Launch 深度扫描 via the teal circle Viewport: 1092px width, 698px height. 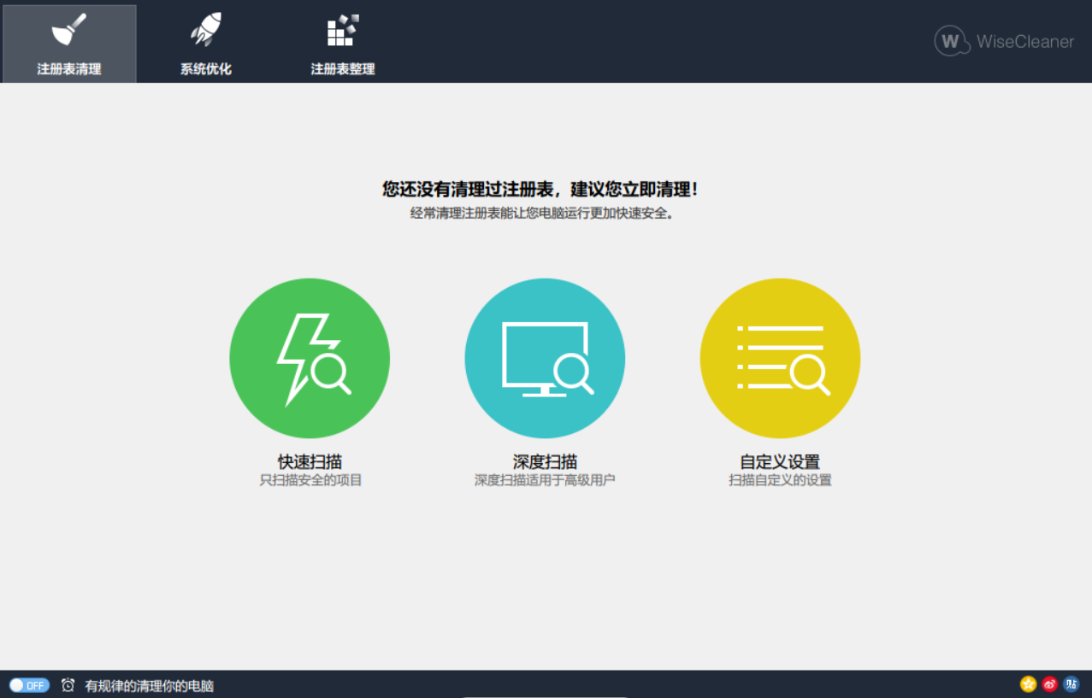click(545, 357)
